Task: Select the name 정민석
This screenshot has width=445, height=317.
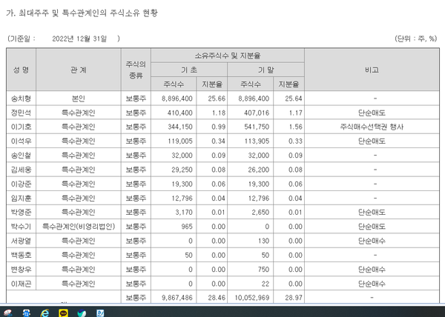Action: [x=21, y=113]
